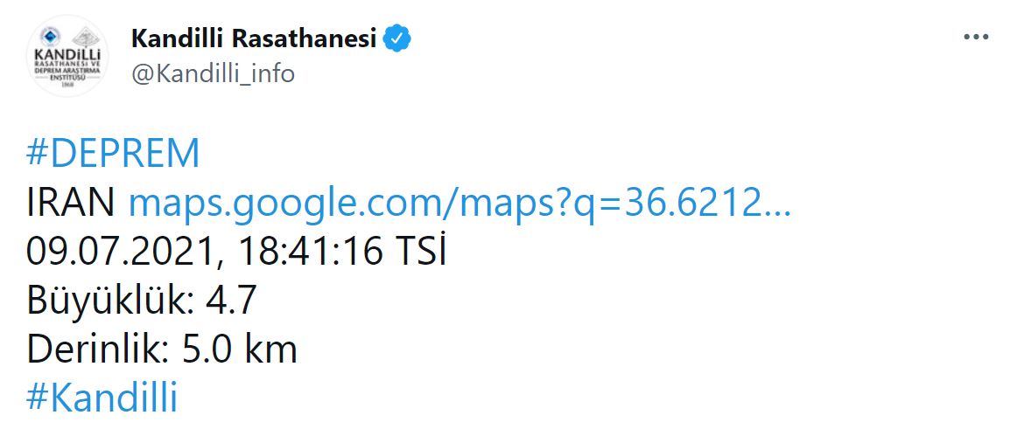The image size is (1017, 422).
Task: Click the #Kandilli hashtag
Action: tap(102, 398)
